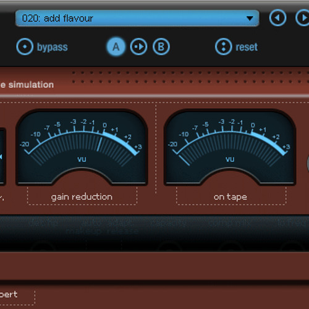Open the preset dropdown arrow
Image resolution: width=309 pixels, height=309 pixels.
250,19
